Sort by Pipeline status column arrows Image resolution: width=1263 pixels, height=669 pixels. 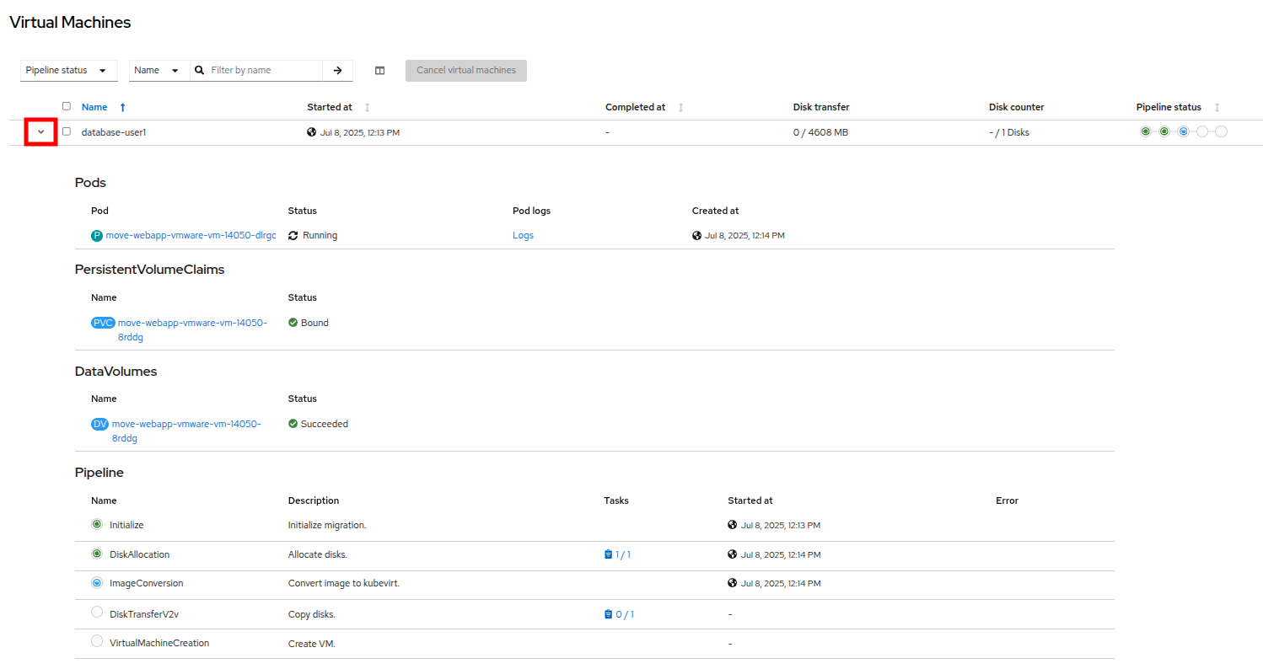pyautogui.click(x=1217, y=108)
